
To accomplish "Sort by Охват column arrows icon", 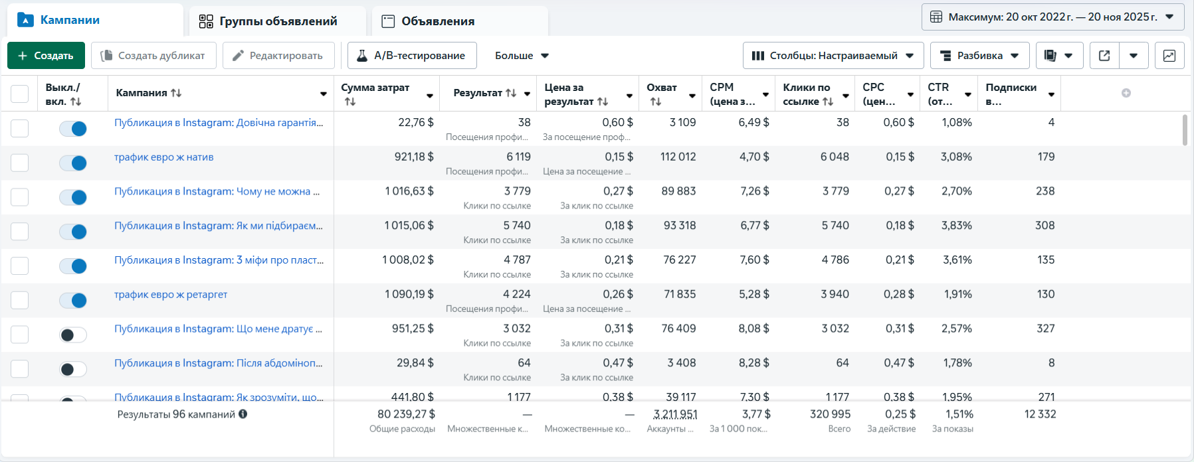I will pos(656,102).
